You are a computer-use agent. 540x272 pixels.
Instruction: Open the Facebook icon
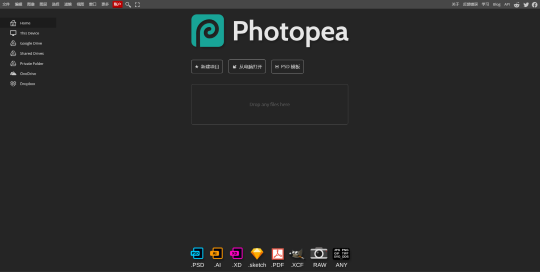coord(534,4)
